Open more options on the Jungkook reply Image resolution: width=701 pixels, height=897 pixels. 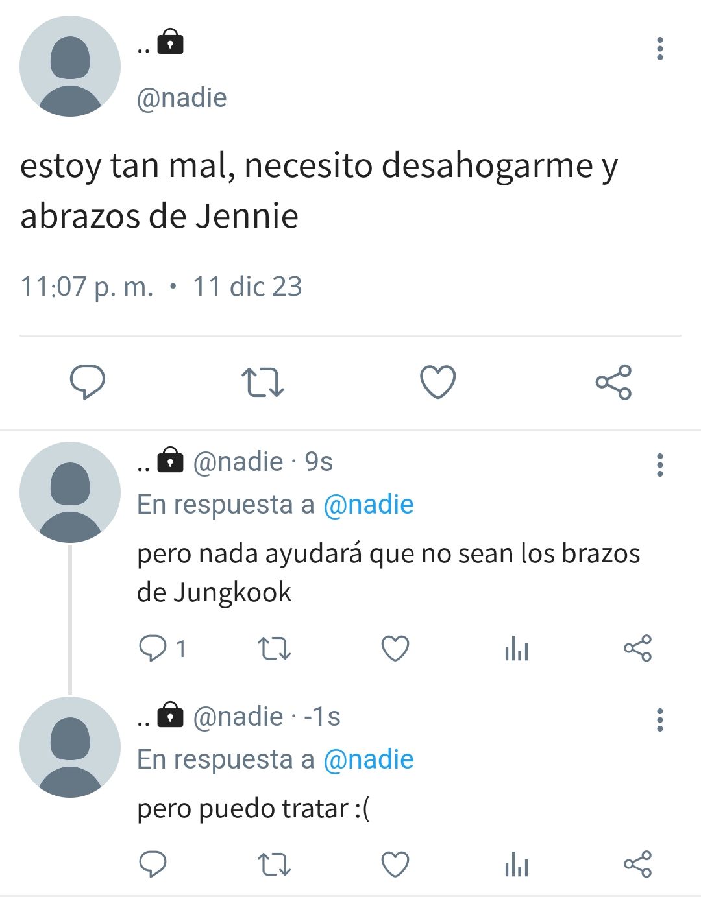660,465
